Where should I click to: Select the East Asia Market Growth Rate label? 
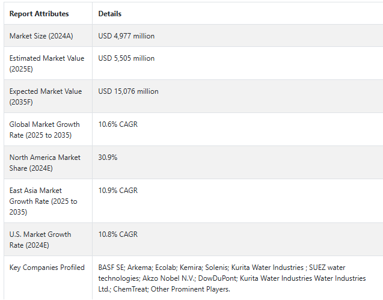coord(43,201)
